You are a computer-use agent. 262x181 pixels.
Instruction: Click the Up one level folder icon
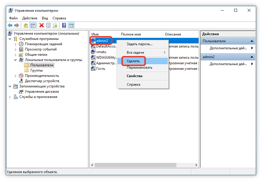tap(26, 26)
